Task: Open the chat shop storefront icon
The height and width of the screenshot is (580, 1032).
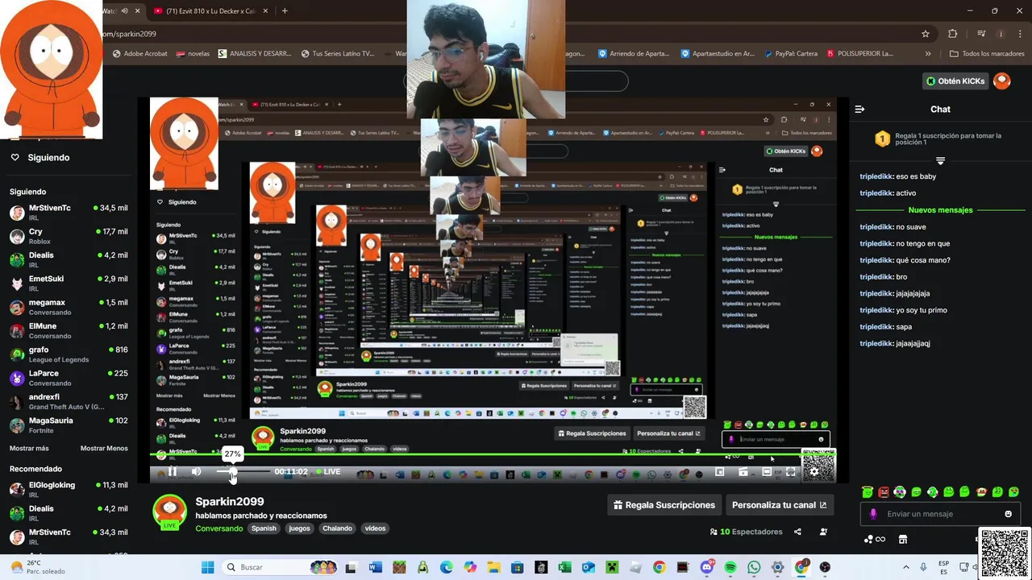Action: [903, 539]
